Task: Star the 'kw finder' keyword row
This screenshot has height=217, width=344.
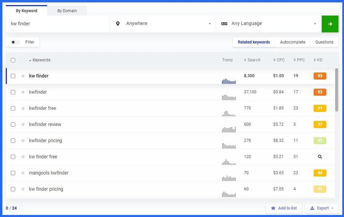Action: tap(23, 76)
